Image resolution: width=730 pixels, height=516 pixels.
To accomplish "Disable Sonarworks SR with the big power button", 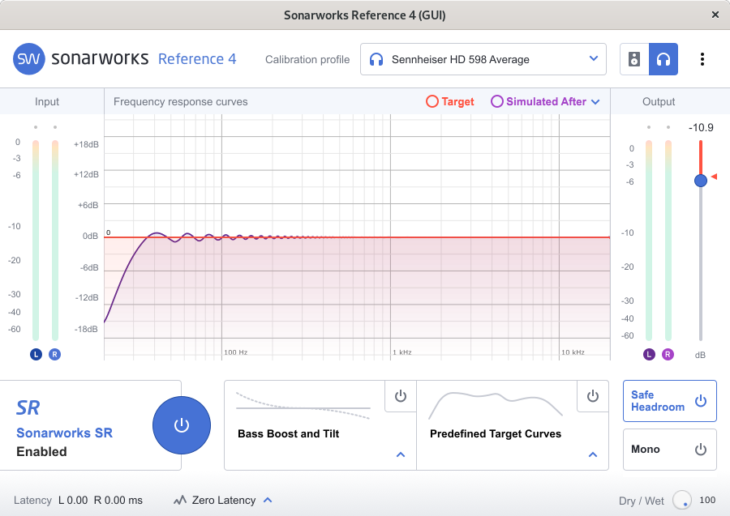I will [x=182, y=425].
